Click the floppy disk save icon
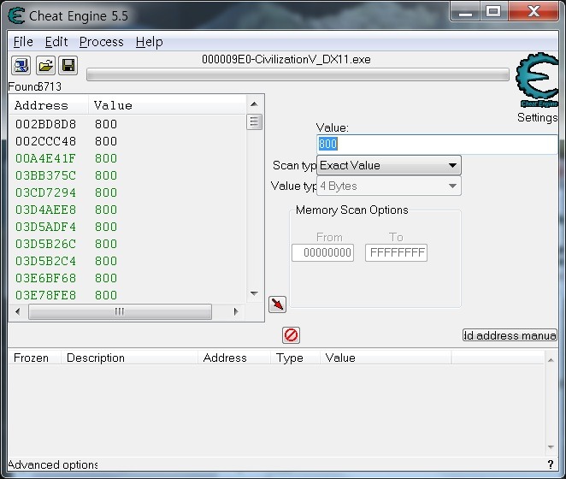The height and width of the screenshot is (479, 566). (x=68, y=65)
